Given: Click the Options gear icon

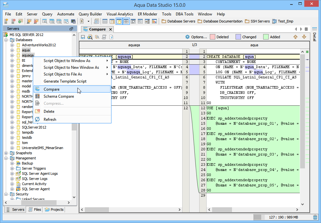Looking at the screenshot, I should coord(187,37).
